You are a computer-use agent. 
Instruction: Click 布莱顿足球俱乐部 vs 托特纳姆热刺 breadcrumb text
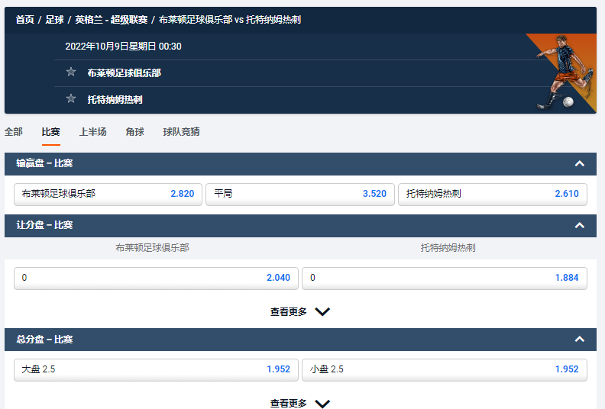click(x=230, y=20)
